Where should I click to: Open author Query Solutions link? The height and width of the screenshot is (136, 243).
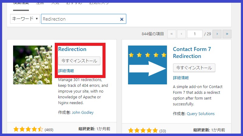200,114
